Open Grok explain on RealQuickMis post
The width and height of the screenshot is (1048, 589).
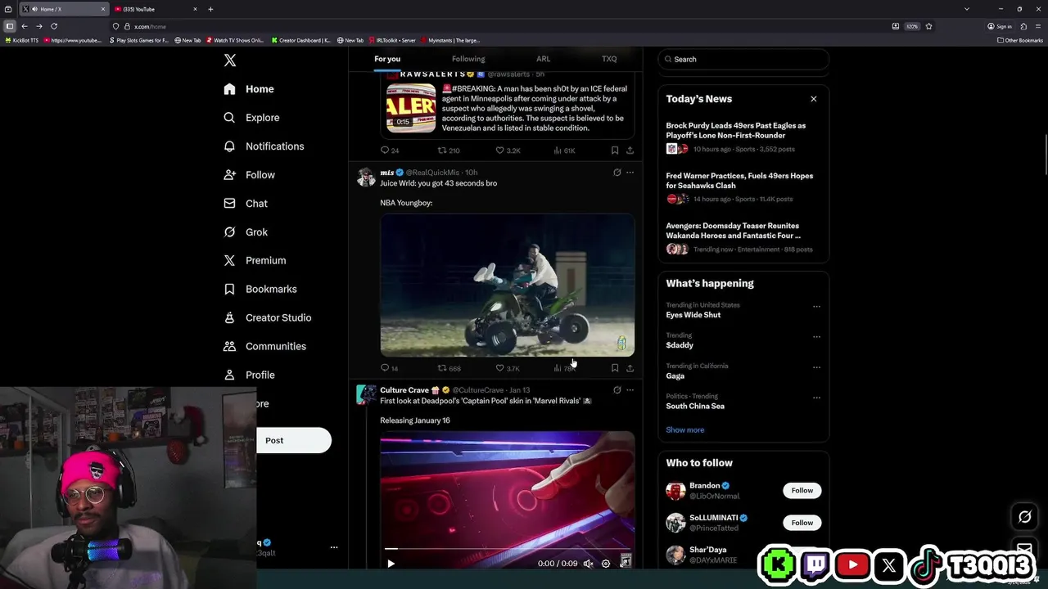617,173
